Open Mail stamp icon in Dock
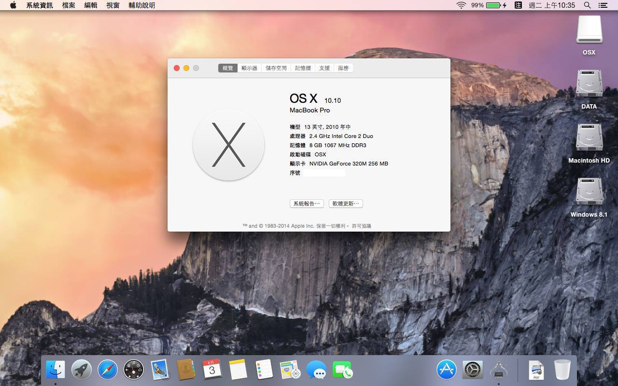618x386 pixels. (160, 370)
